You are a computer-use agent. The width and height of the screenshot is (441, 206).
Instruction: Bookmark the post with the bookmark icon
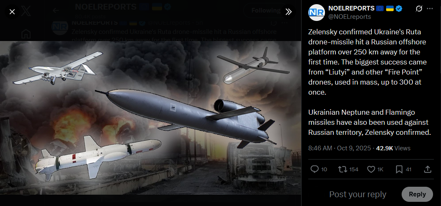tap(399, 169)
